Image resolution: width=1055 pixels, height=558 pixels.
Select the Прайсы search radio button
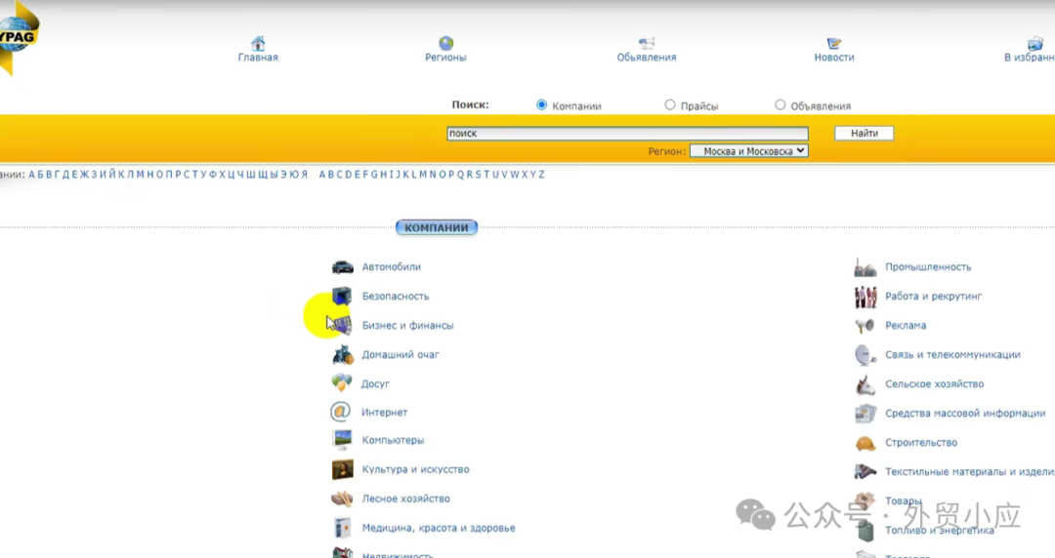[670, 105]
